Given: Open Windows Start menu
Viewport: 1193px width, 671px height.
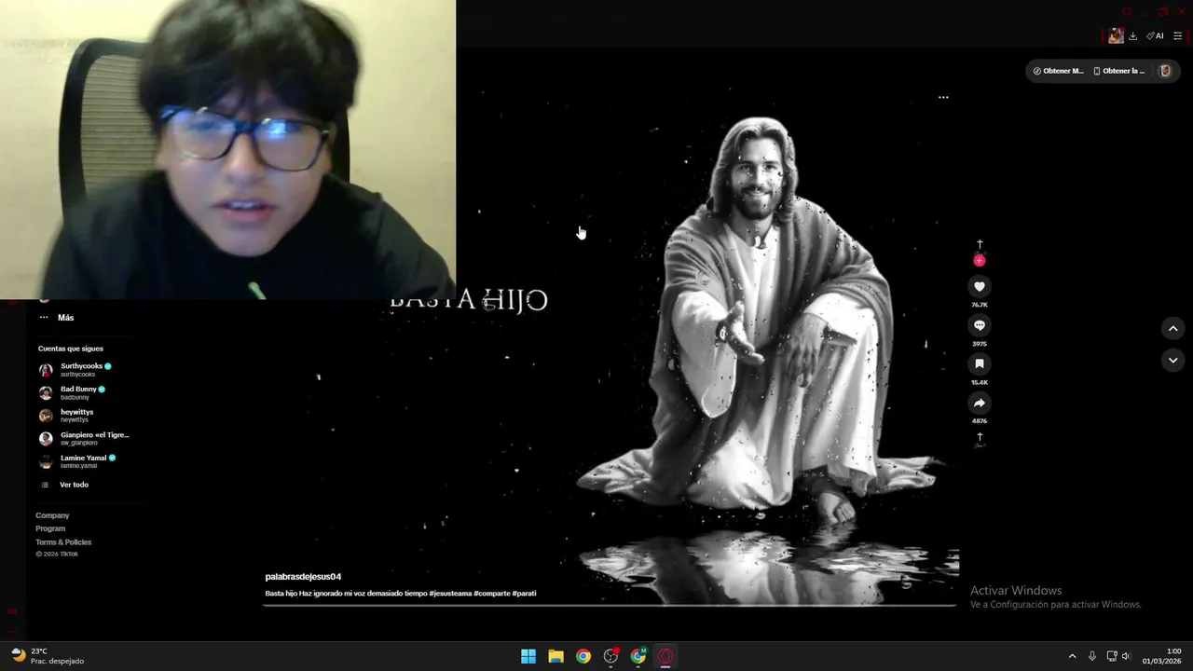Looking at the screenshot, I should (x=528, y=656).
